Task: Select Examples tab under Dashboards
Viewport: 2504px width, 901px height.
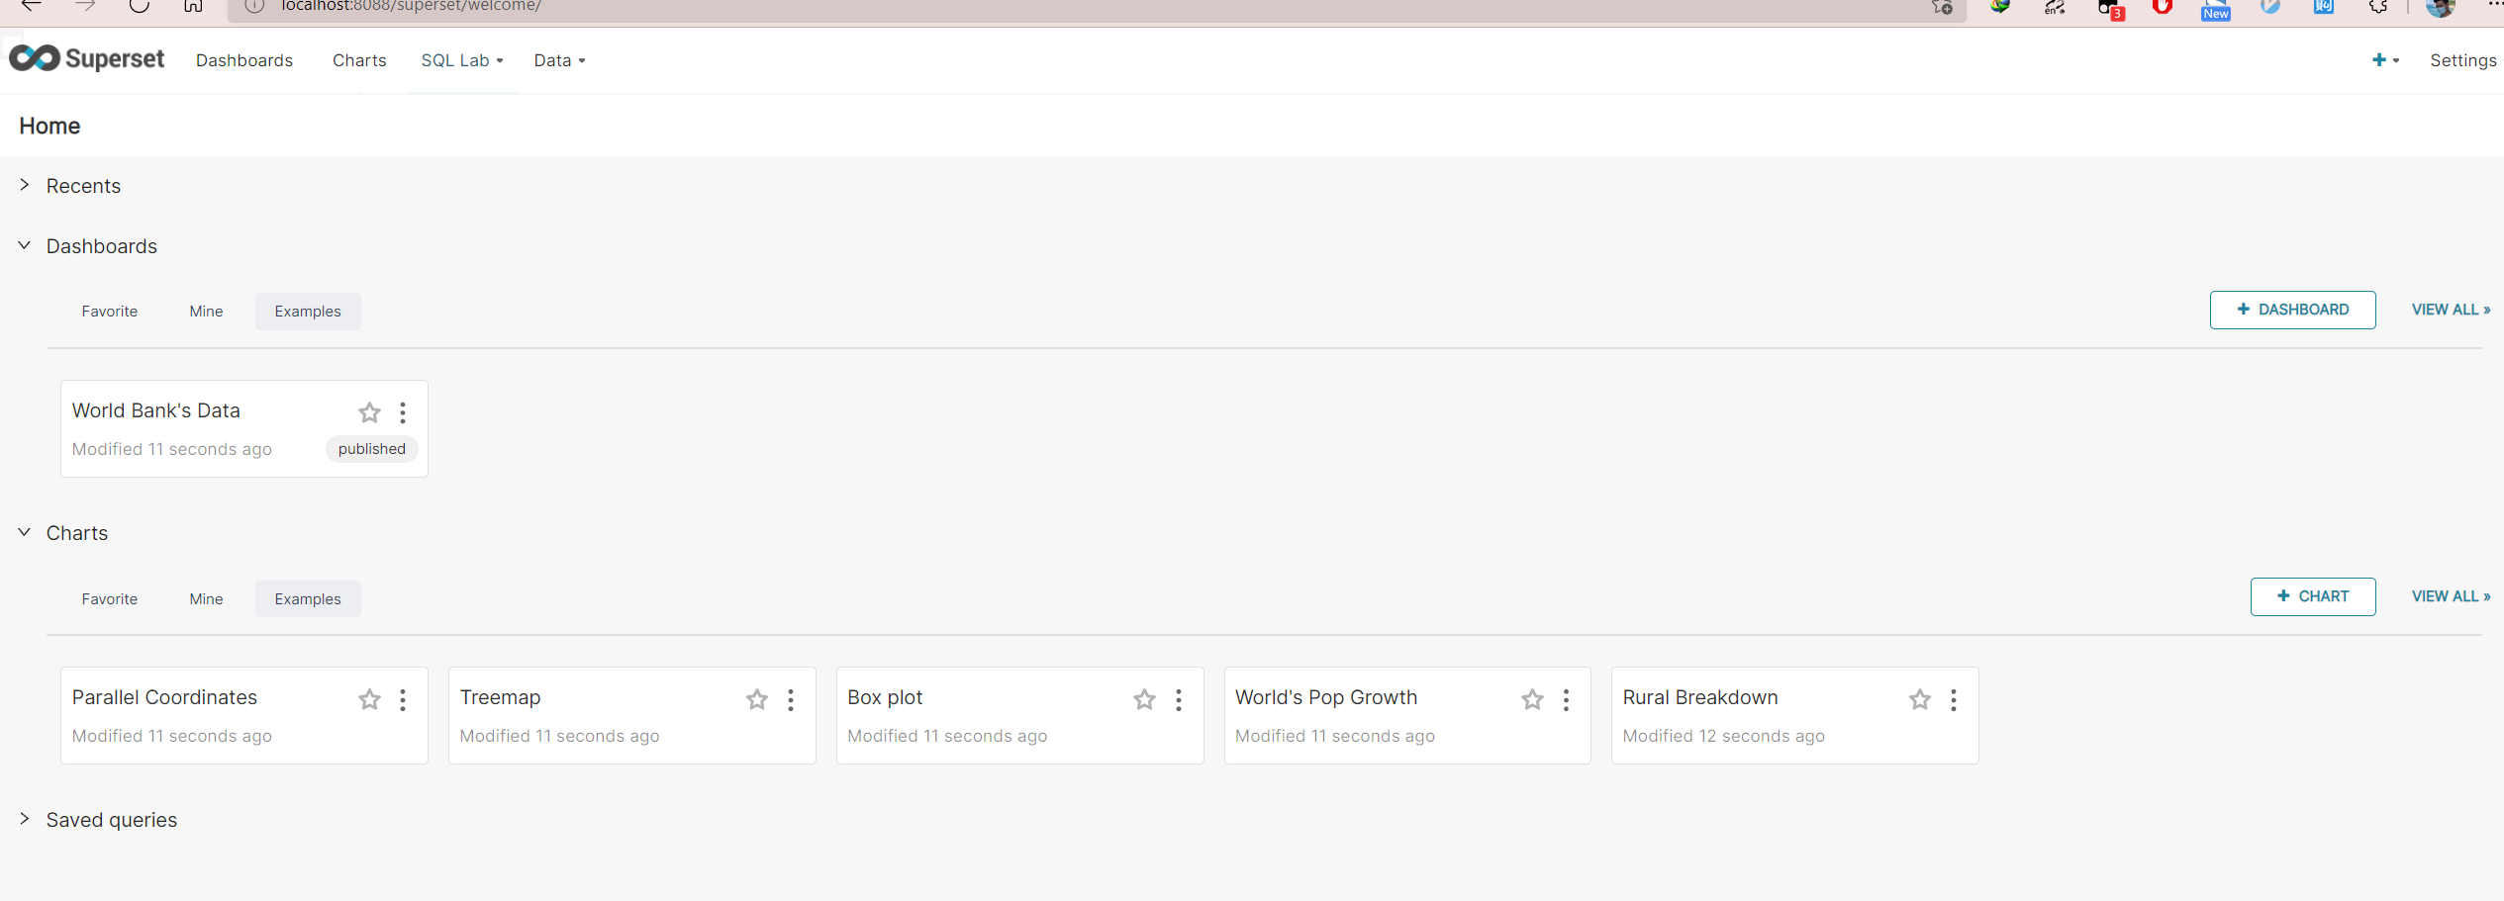Action: tap(308, 312)
